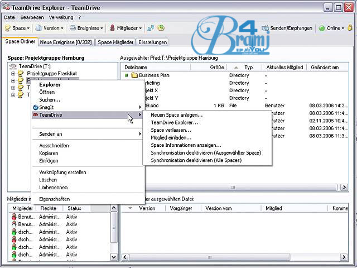Viewport: 357px width, 268px height.
Task: Select Neuen Space anlegen... submenu item
Action: (x=207, y=115)
